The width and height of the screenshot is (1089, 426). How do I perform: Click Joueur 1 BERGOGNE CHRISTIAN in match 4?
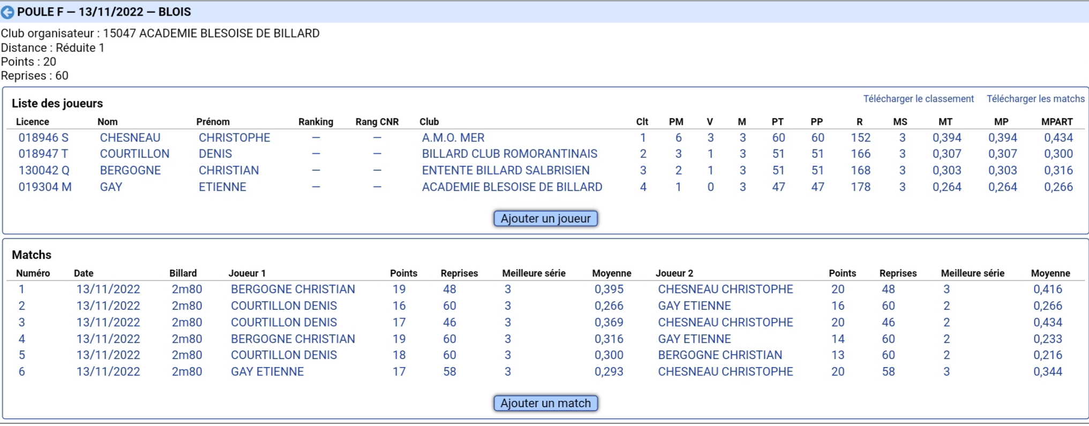coord(293,339)
